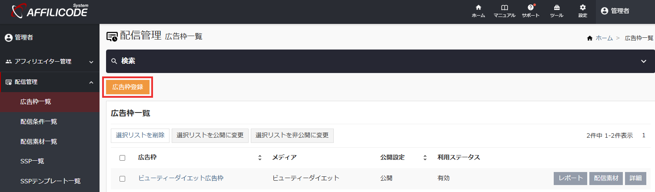Click ホーム breadcrumb link
This screenshot has height=192, width=655.
pyautogui.click(x=604, y=38)
